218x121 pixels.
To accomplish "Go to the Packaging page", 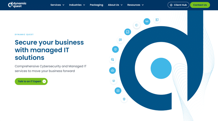I will tap(96, 5).
